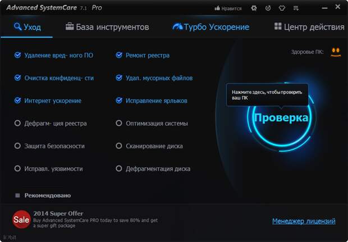The width and height of the screenshot is (348, 242).
Task: Minimize the Advanced SystemCare window
Action: (x=324, y=8)
